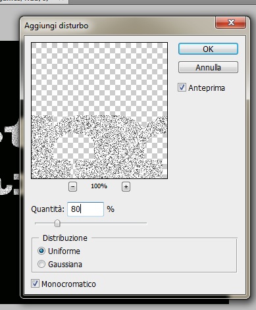Click the noise preview thumbnail area
Screen dimensions: 256x310
coord(99,111)
